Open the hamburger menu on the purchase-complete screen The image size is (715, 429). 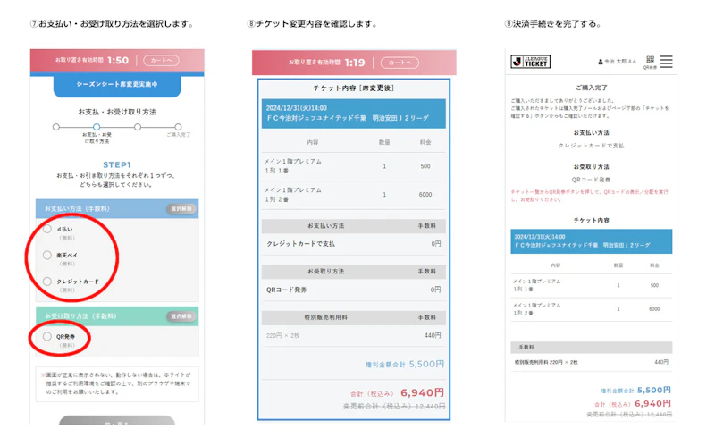(x=666, y=62)
